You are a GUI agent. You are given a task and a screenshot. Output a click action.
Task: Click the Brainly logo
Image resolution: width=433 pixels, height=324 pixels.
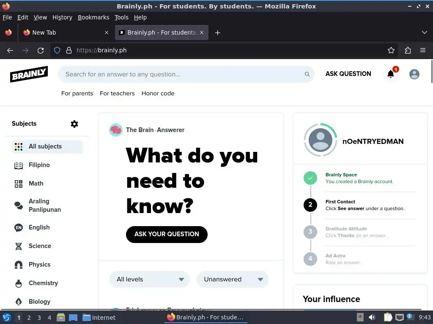pos(29,74)
